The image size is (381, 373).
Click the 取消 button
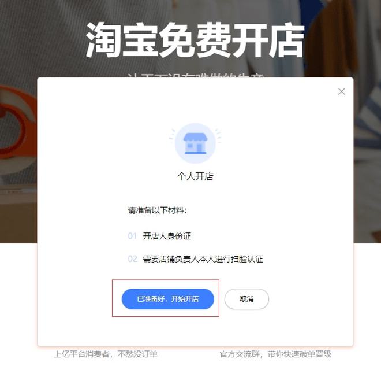246,299
